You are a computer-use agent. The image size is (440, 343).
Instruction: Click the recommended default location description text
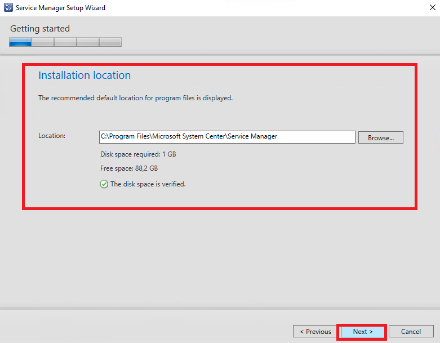click(135, 98)
